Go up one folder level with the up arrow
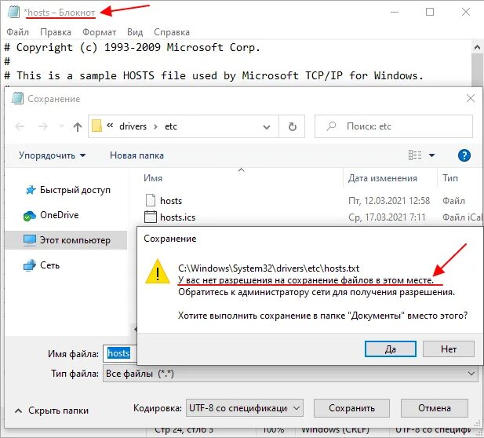Screen dimensions: 484x438 click(78, 126)
